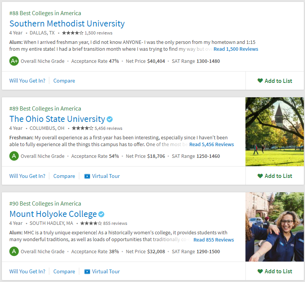Open Mount Holyoke College page
Viewport: 305px width, 282px height.
coord(53,214)
